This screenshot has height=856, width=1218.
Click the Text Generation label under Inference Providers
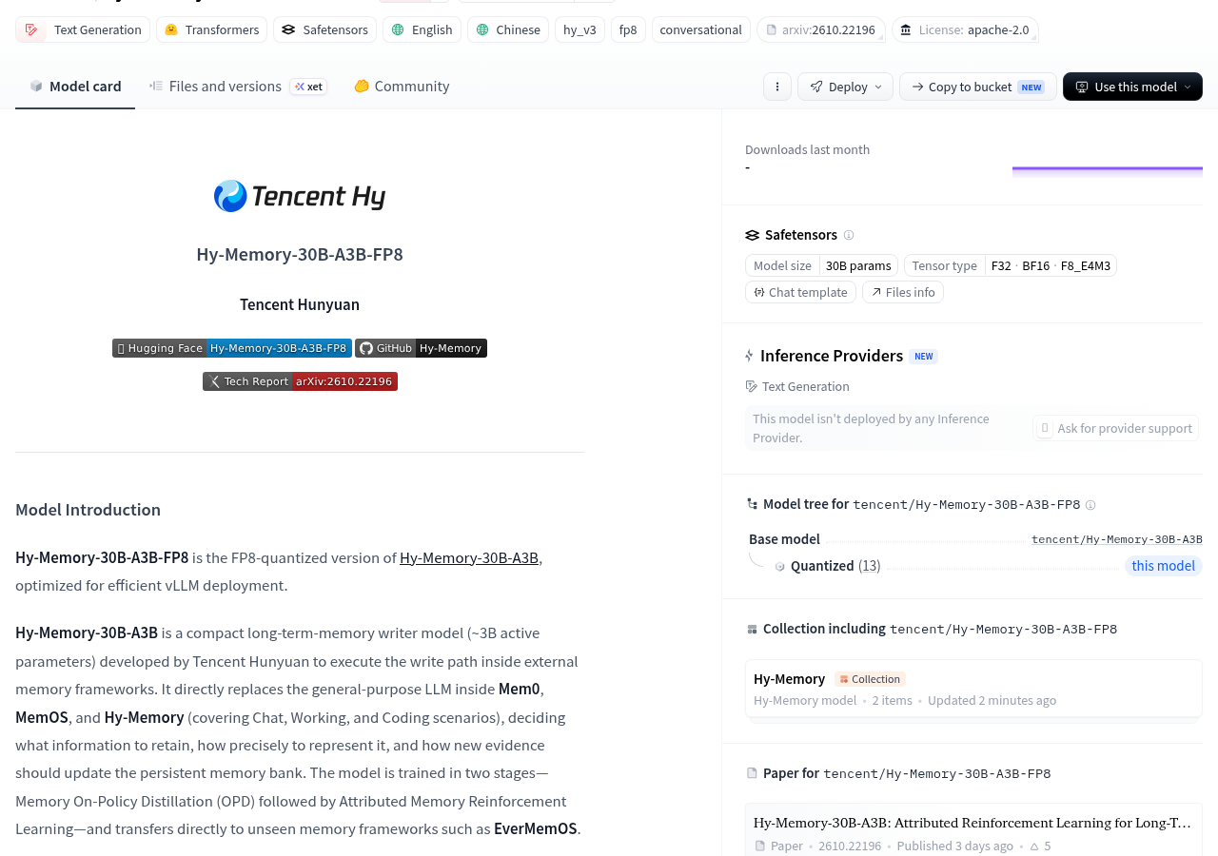point(805,386)
